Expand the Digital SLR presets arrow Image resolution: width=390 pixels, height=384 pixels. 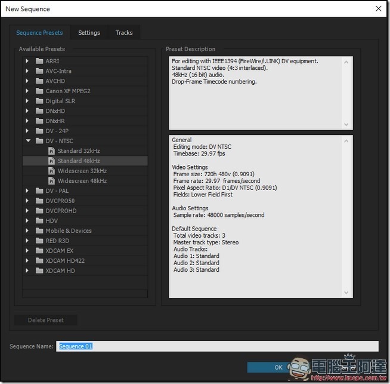click(27, 101)
